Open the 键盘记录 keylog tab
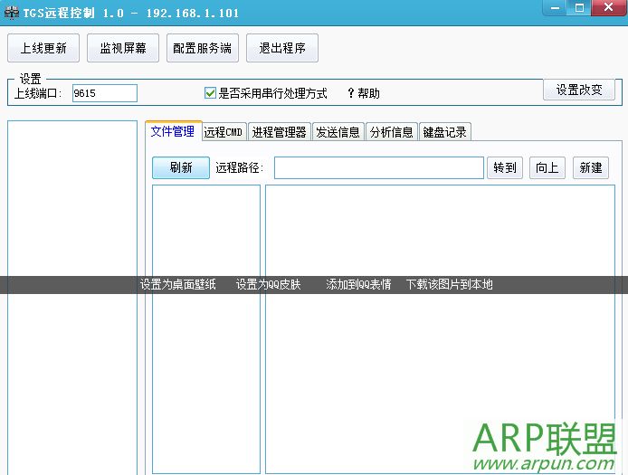 [444, 132]
